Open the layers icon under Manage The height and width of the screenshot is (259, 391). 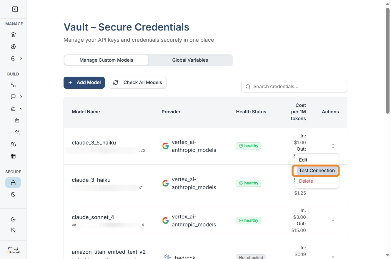13,35
